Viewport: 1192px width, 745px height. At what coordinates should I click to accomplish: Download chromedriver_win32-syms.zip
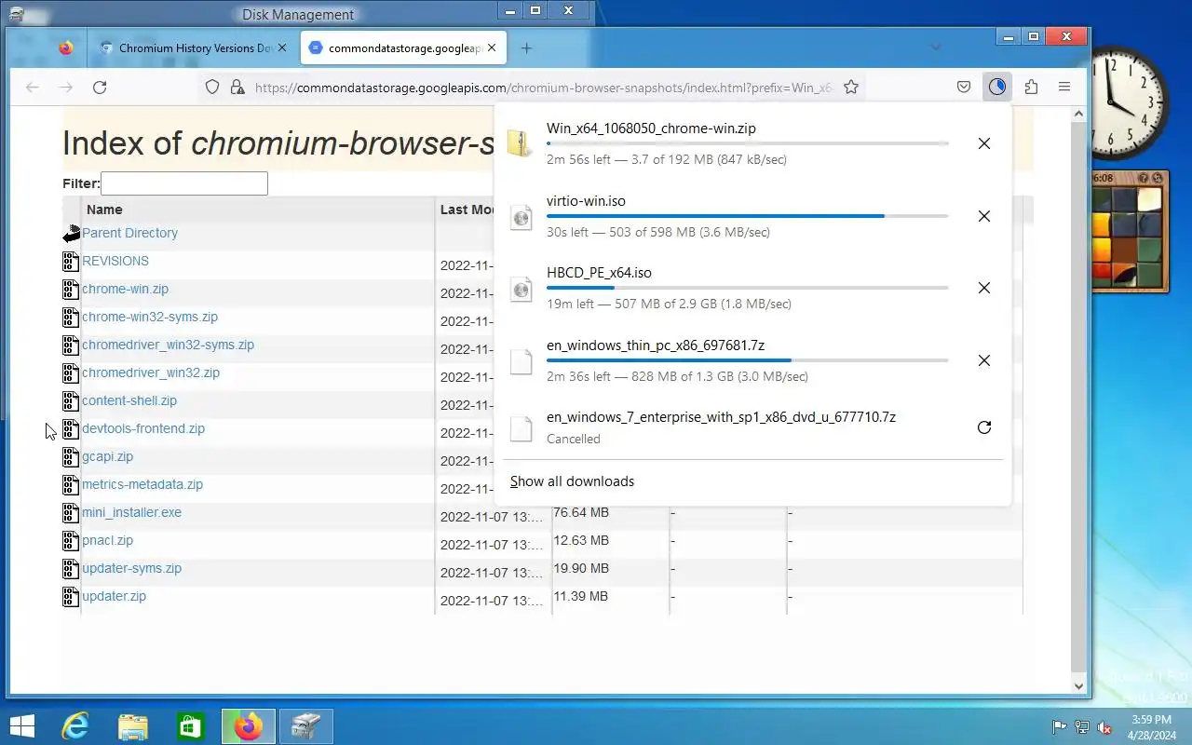tap(168, 345)
